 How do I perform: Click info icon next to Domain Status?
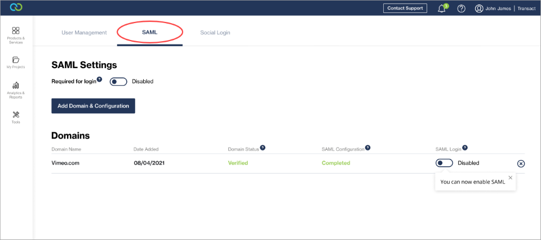click(x=263, y=148)
